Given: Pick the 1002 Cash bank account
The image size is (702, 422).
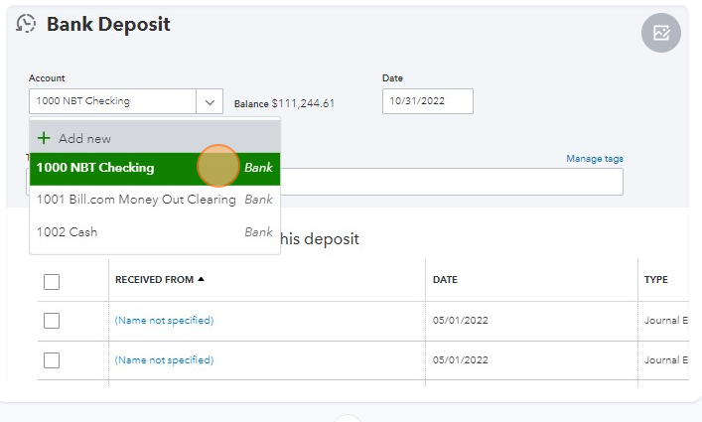Looking at the screenshot, I should (x=68, y=232).
